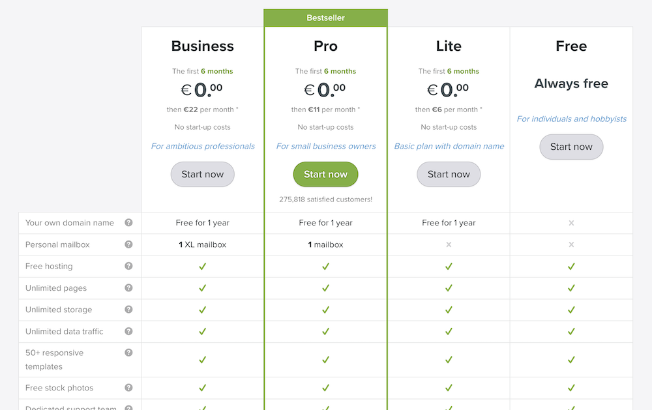Open help tooltip for Free hosting
Image resolution: width=652 pixels, height=410 pixels.
pos(128,266)
